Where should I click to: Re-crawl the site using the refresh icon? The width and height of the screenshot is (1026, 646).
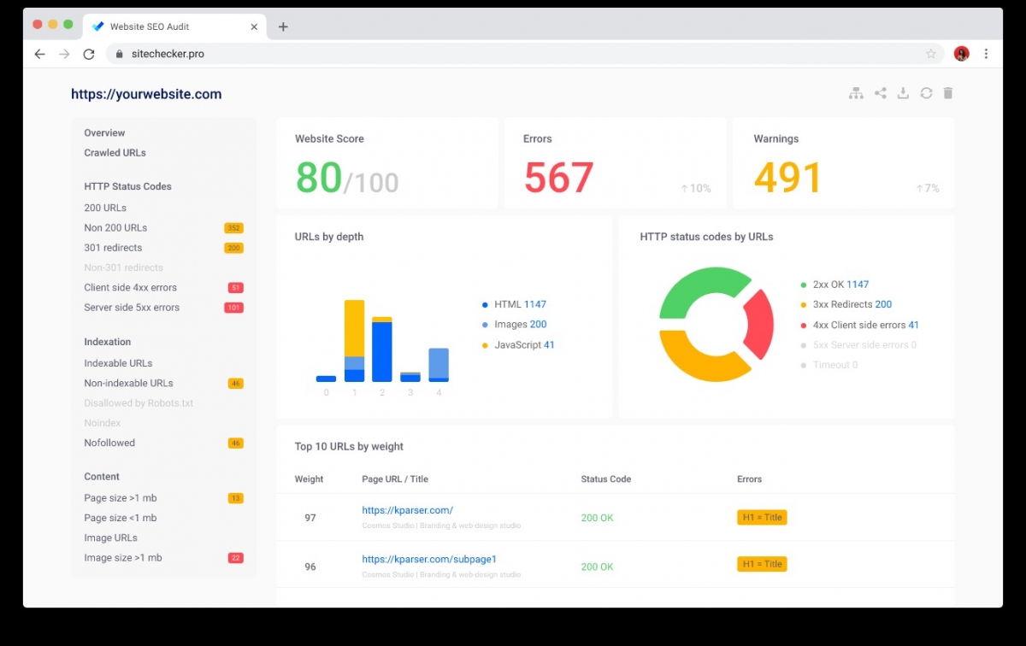click(926, 92)
